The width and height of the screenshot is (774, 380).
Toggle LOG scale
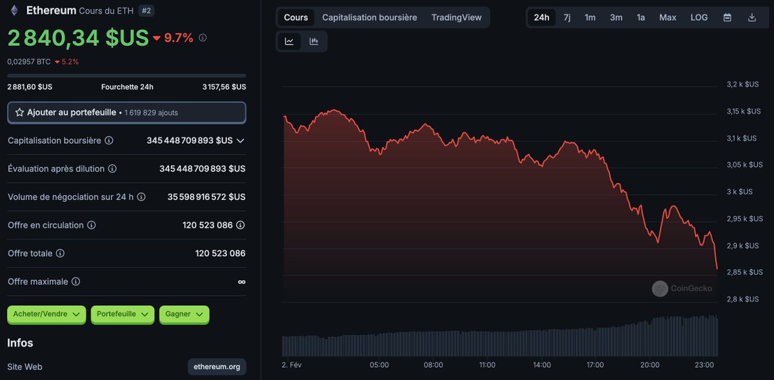[699, 17]
